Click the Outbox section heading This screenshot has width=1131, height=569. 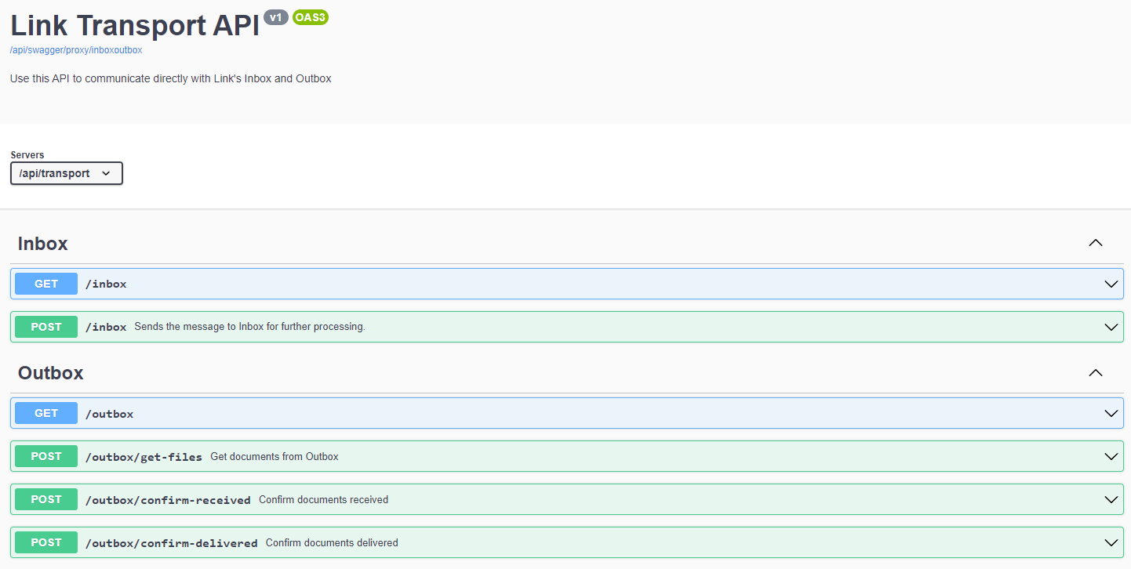51,373
